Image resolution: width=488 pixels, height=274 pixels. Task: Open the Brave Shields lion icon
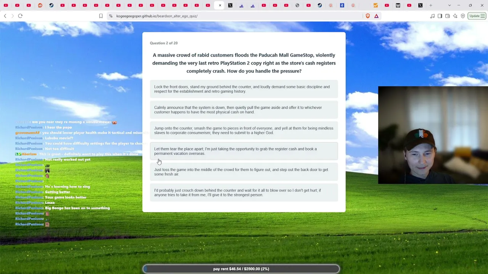pos(368,16)
